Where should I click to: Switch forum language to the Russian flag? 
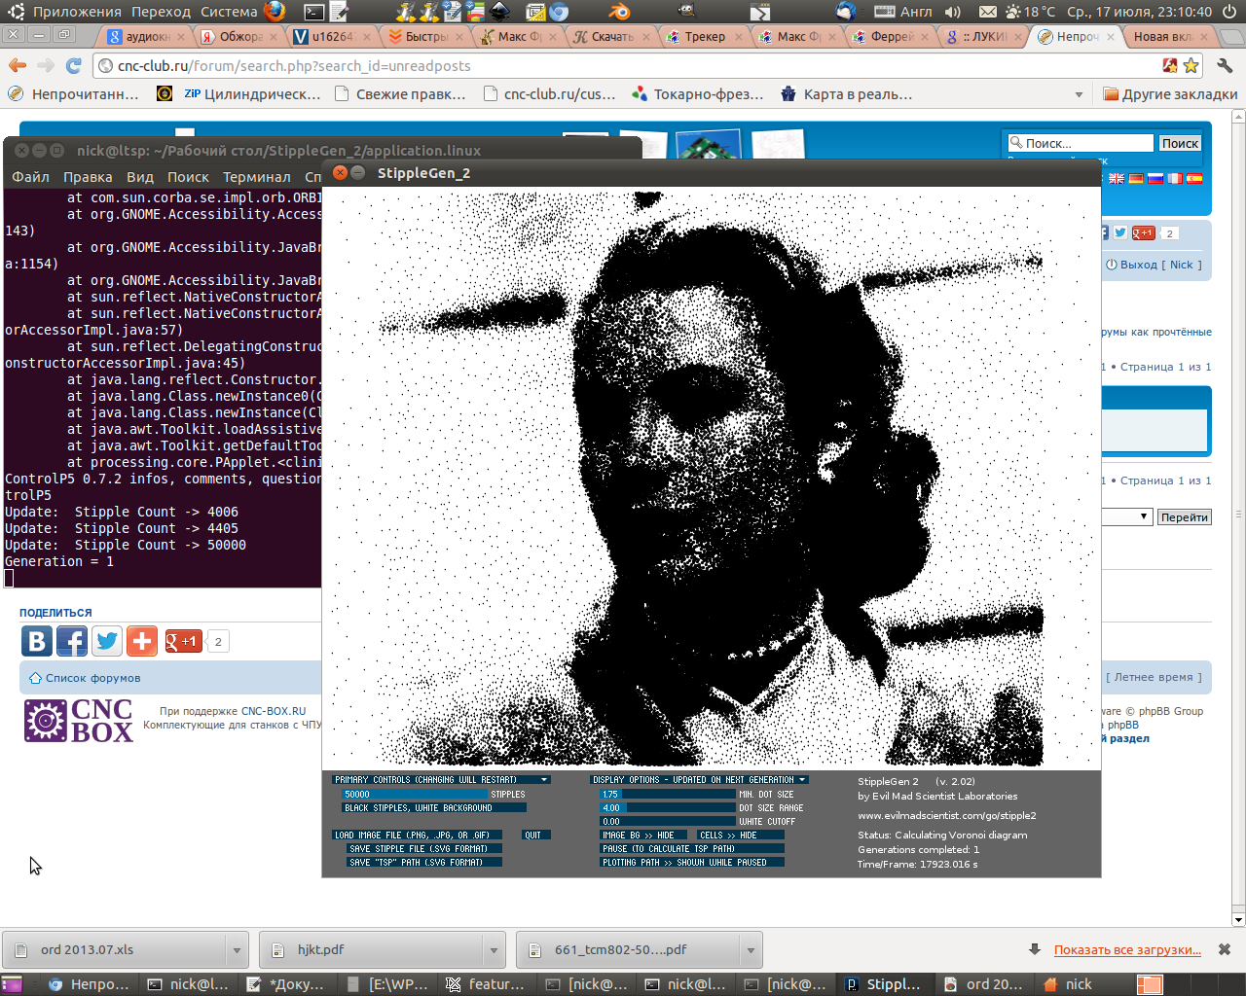pos(1155,178)
